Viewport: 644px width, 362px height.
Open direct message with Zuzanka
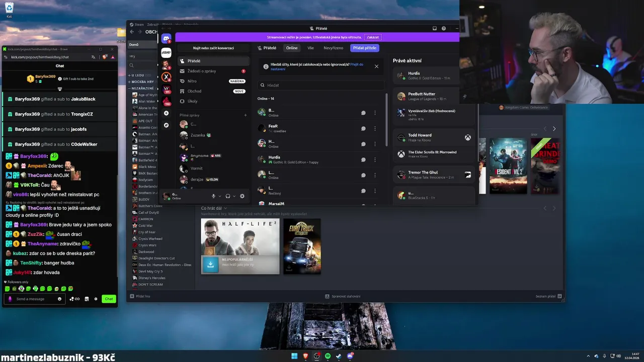(213, 135)
